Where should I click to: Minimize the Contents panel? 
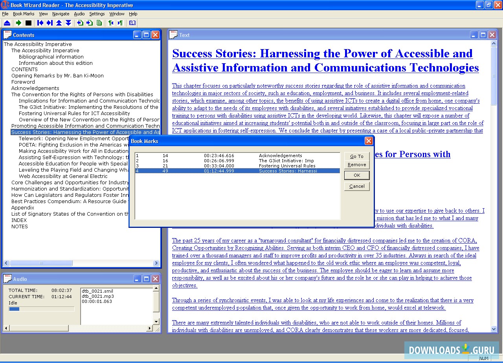pyautogui.click(x=137, y=35)
